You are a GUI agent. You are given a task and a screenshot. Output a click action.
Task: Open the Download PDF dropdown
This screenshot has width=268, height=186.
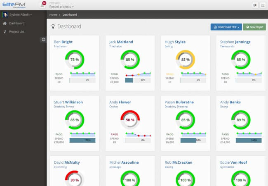tap(226, 27)
